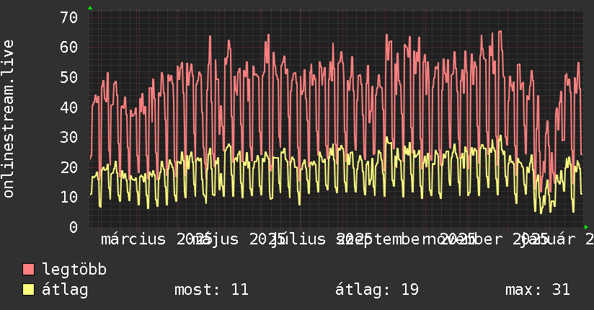The width and height of the screenshot is (594, 310).
Task: Click the 'átlag: 19' statistic
Action: (x=377, y=290)
